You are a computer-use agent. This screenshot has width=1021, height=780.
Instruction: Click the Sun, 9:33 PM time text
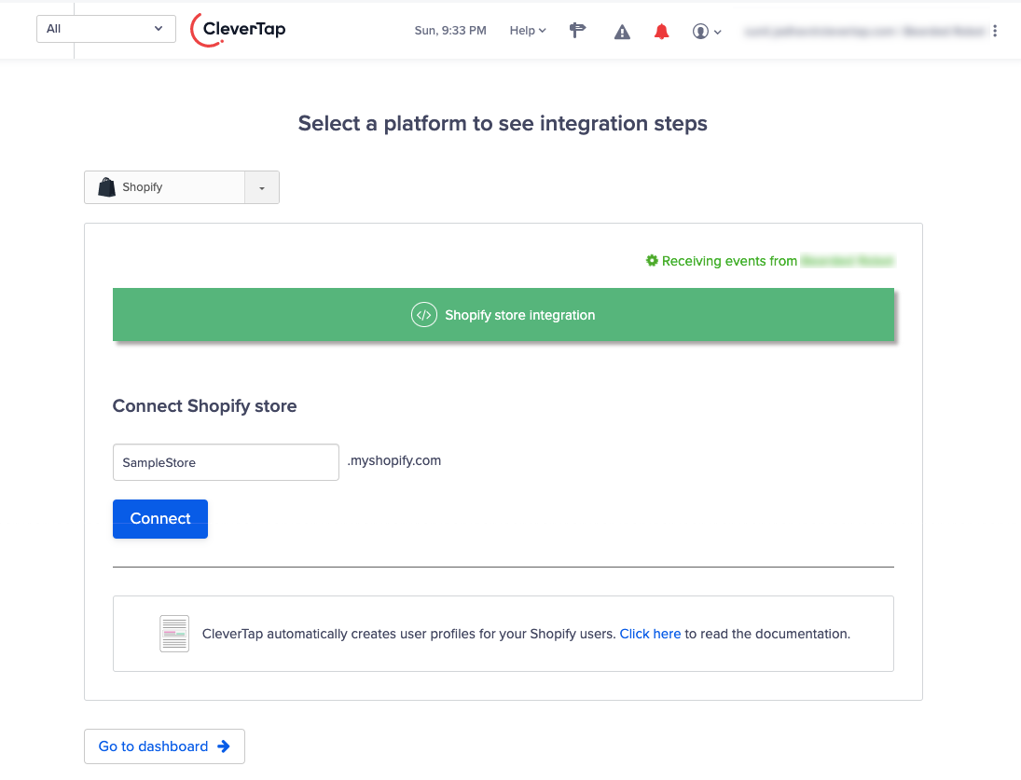click(450, 31)
